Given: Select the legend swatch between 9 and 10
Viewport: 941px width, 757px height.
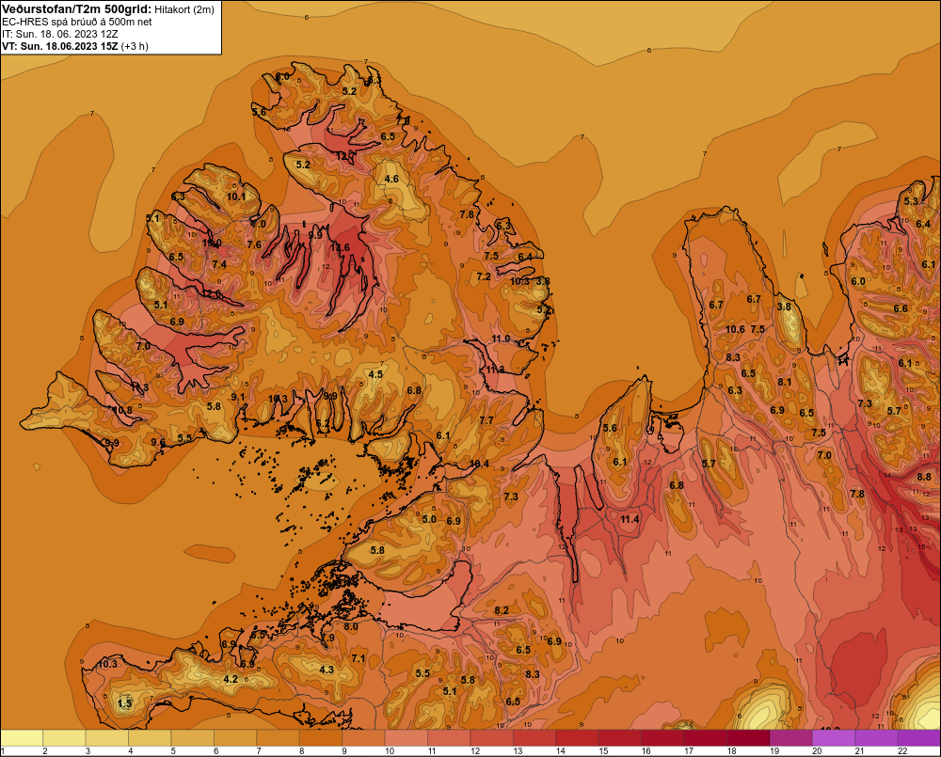Looking at the screenshot, I should (x=363, y=738).
